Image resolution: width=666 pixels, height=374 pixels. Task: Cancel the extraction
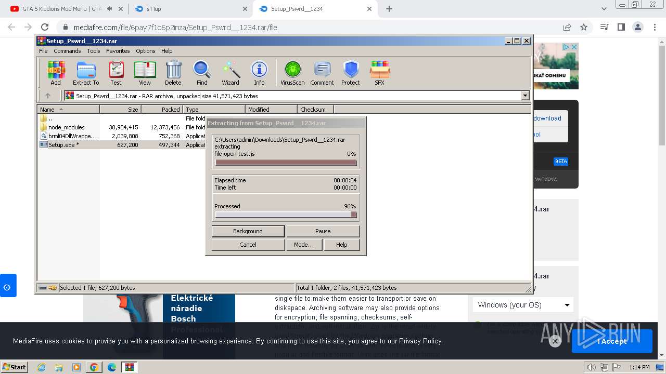click(248, 245)
